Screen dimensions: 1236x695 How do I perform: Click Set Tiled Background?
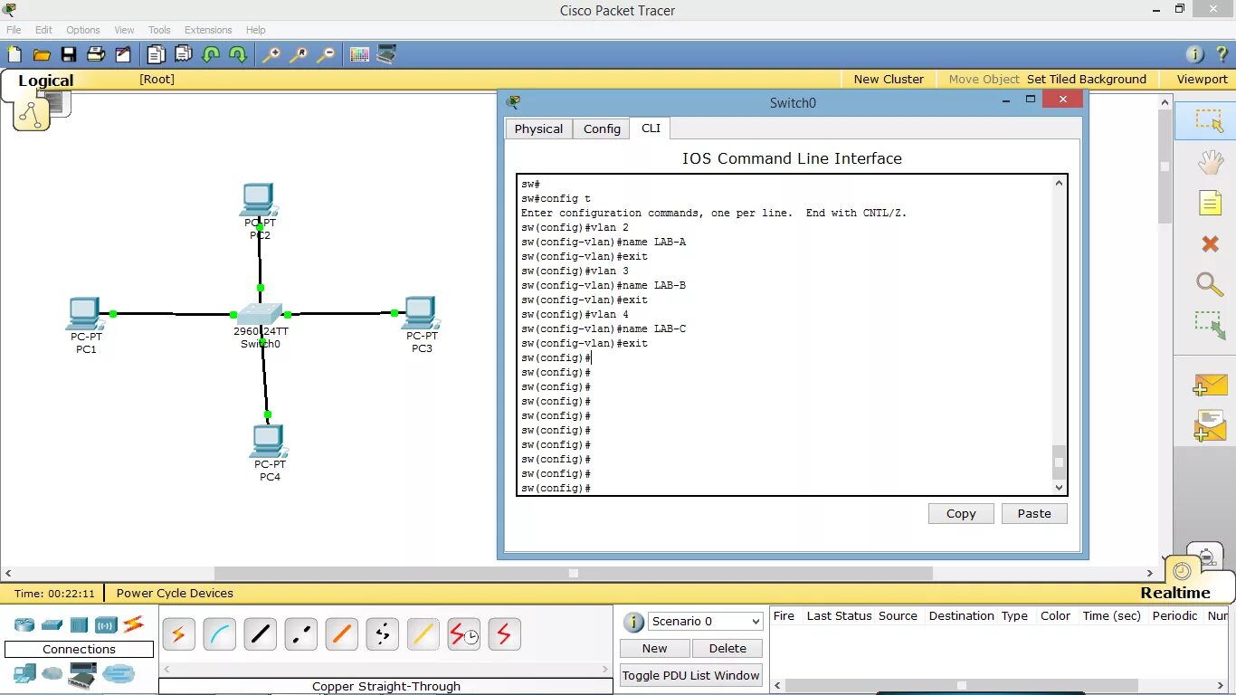coord(1086,79)
